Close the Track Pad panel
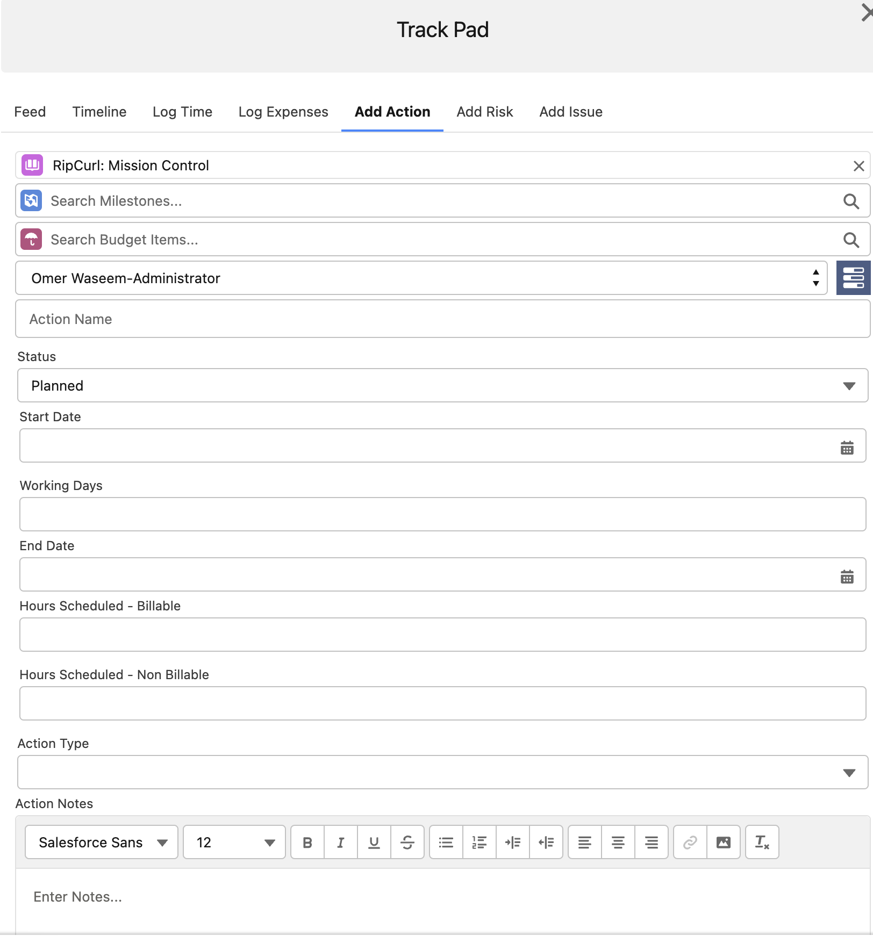Viewport: 873px width, 936px height. pos(867,13)
